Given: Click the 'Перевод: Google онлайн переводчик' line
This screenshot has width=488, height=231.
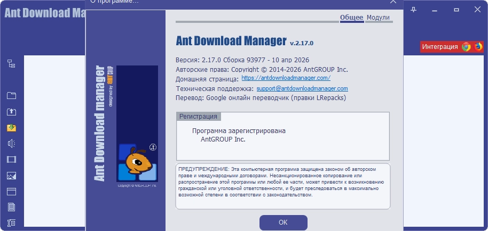Looking at the screenshot, I should (x=261, y=98).
